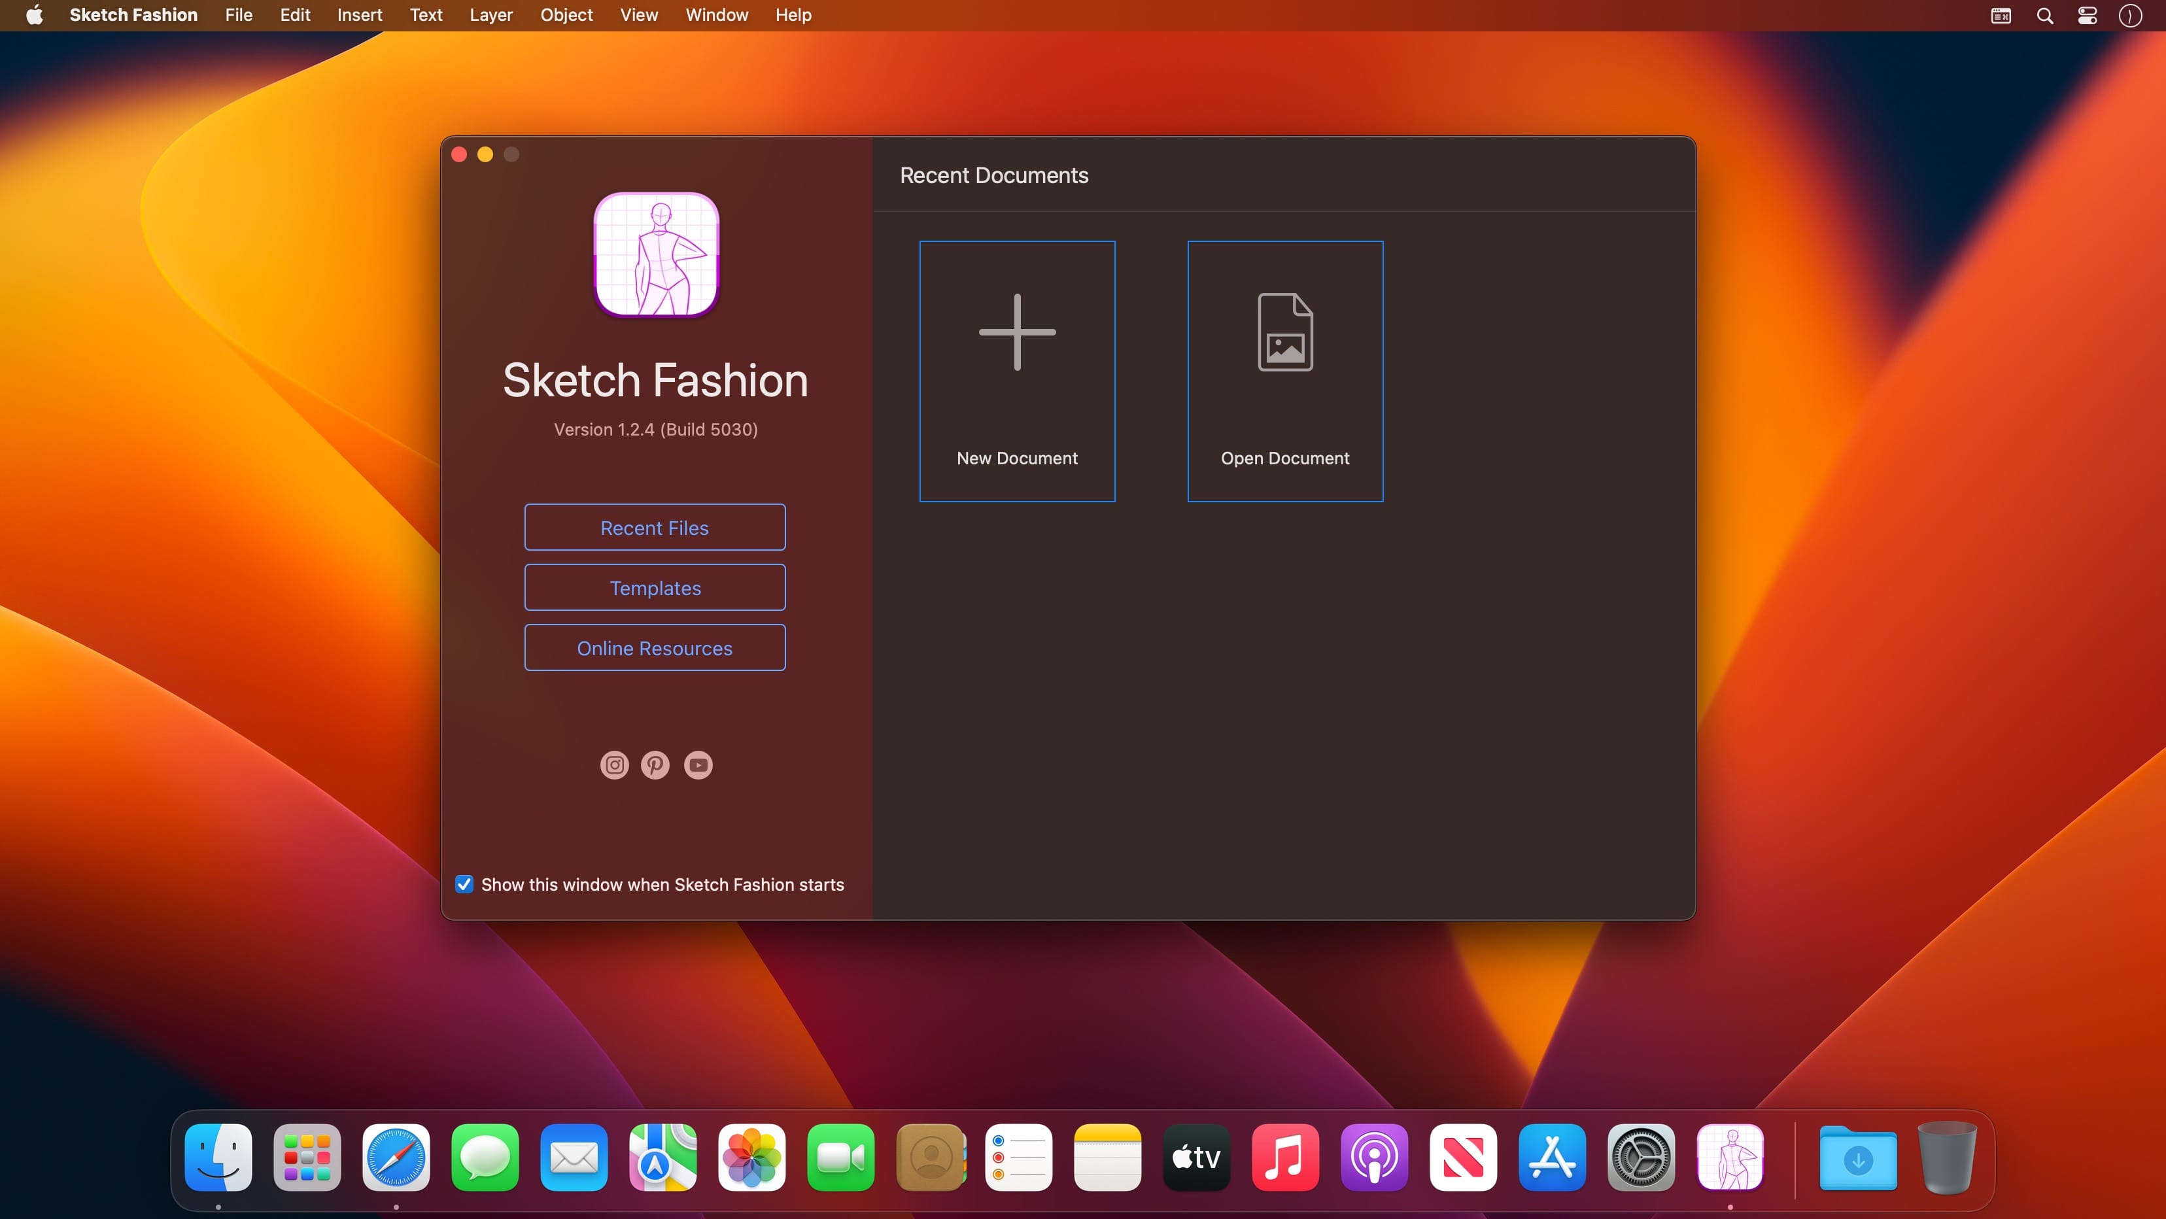Click the Online Resources button
Screen dimensions: 2166x1219
[x=655, y=648]
